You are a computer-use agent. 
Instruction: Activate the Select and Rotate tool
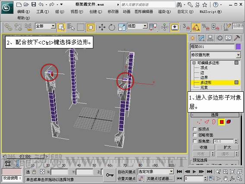coord(112,27)
